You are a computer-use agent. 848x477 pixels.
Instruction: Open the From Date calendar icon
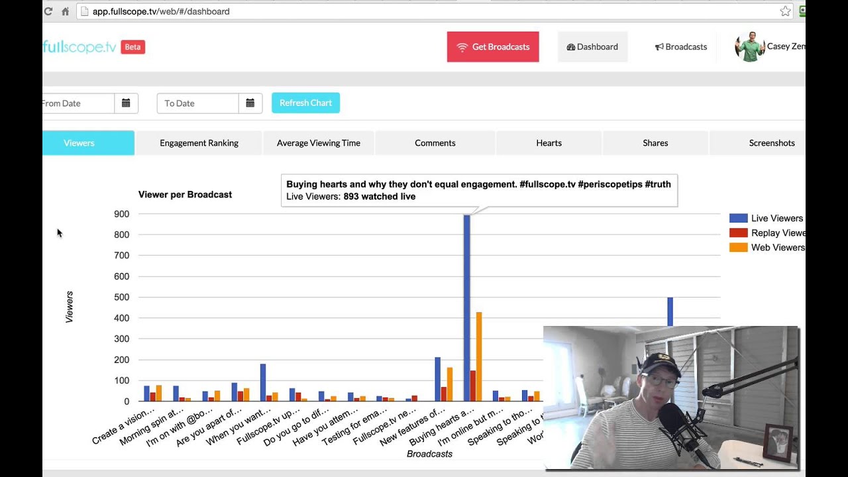coord(126,103)
